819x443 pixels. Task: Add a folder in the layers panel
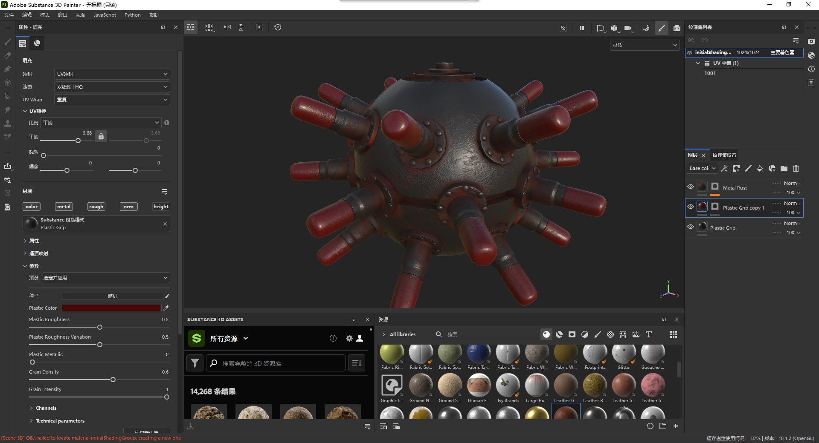click(x=784, y=168)
